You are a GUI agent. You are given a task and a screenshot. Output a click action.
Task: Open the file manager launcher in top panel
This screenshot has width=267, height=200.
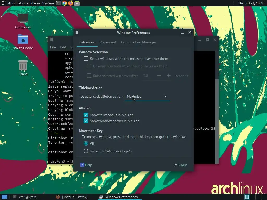77,3
